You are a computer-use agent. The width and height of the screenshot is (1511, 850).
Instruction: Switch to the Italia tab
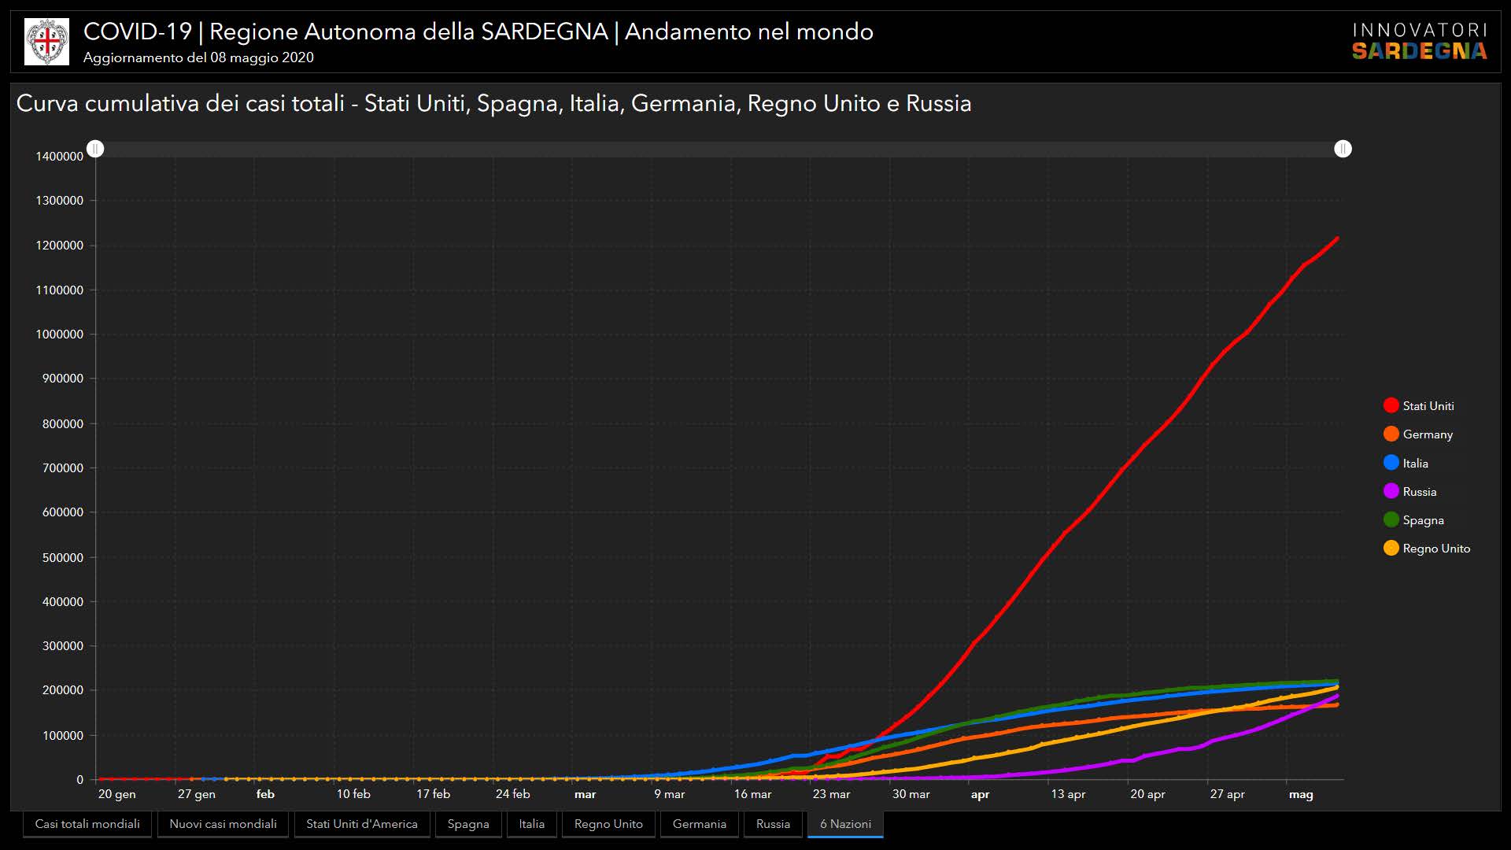click(x=532, y=824)
